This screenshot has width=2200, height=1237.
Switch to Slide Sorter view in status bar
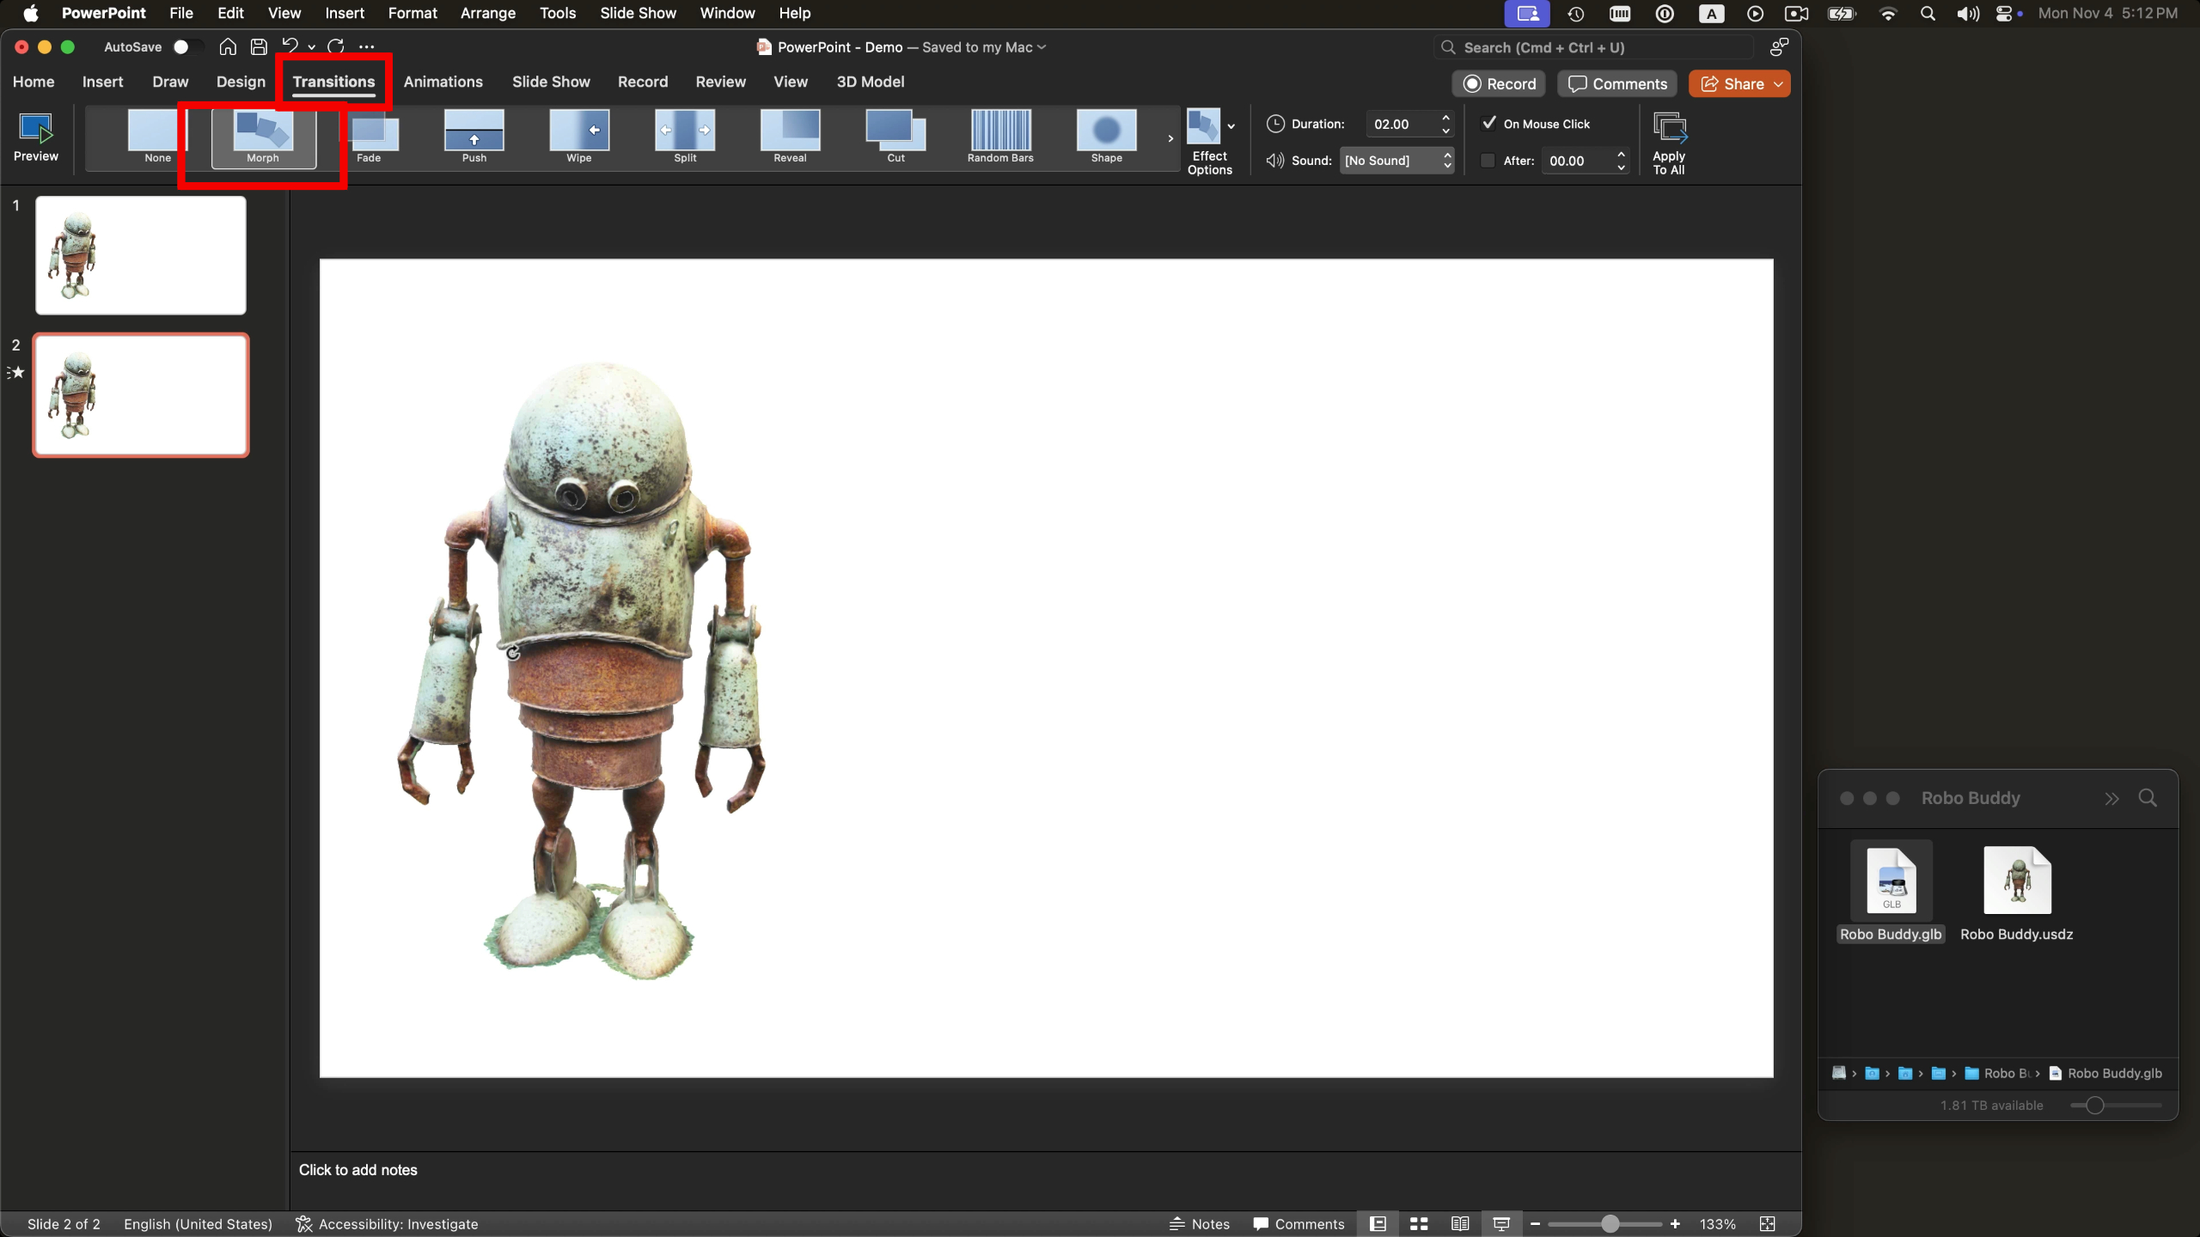tap(1418, 1223)
